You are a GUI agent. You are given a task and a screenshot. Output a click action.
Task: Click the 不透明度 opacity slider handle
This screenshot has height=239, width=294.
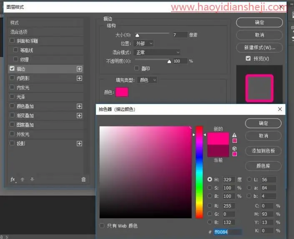coord(169,61)
